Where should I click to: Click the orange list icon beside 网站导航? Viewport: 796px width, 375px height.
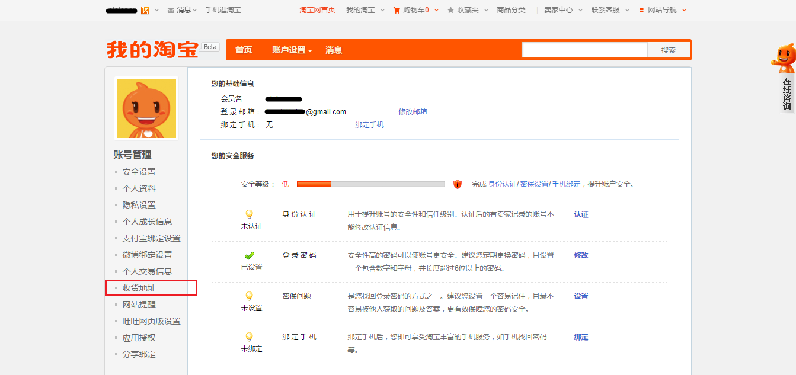[641, 10]
